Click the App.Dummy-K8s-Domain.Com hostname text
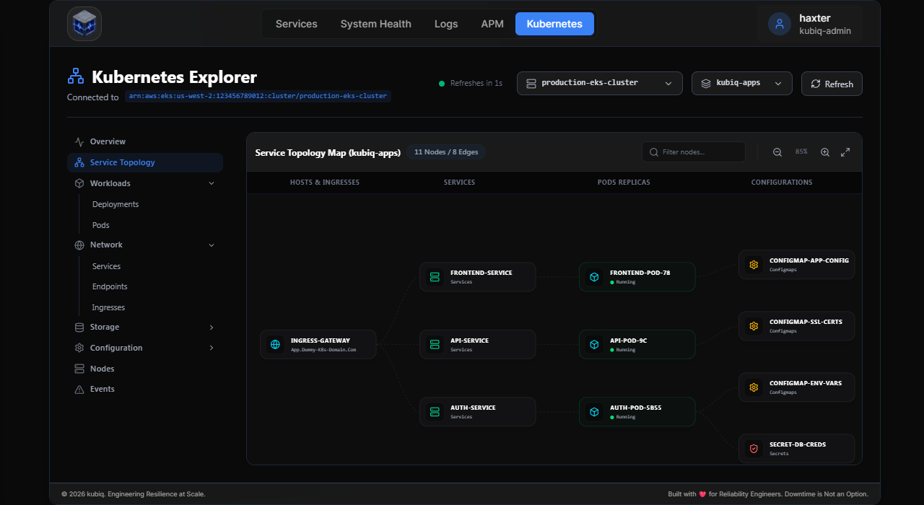This screenshot has width=924, height=505. tap(323, 350)
